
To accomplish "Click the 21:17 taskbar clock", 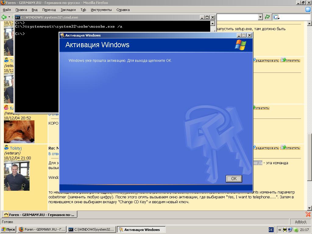I will point(304,230).
